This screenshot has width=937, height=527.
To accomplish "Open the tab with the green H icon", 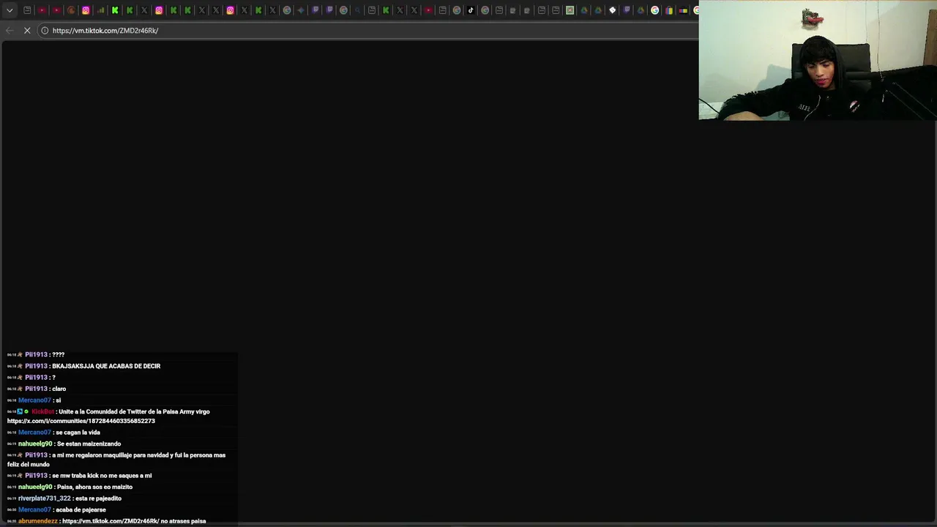I will click(x=570, y=10).
